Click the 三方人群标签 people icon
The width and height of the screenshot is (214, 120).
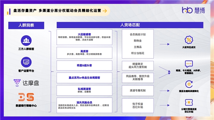point(26,40)
